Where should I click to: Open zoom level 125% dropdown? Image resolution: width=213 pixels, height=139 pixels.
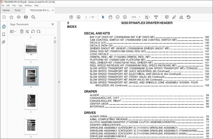point(136,17)
